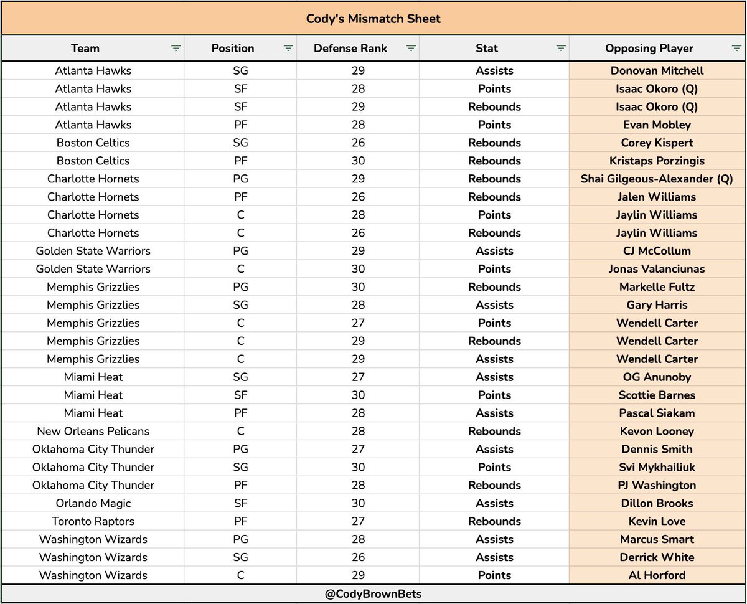
Task: Select the Opposing Player column header
Action: click(x=649, y=48)
